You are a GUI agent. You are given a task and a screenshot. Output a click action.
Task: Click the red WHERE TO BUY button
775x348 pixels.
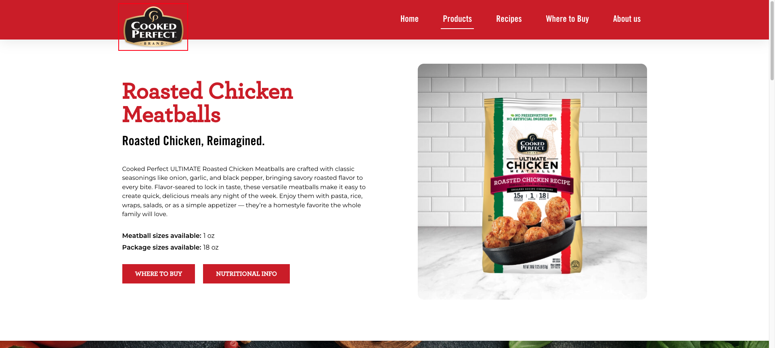(x=159, y=274)
